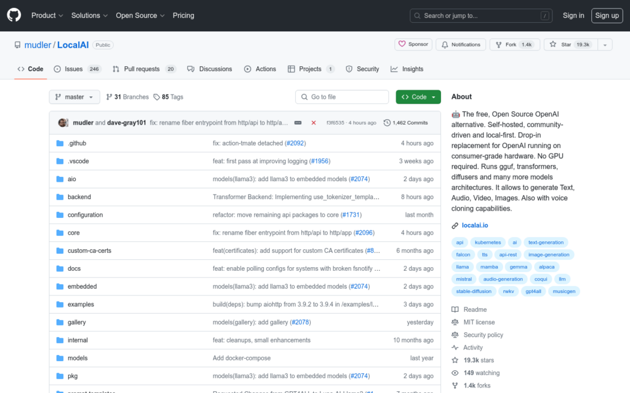Viewport: 630px width, 393px height.
Task: Click the mudler avatar in commit row
Action: point(63,123)
